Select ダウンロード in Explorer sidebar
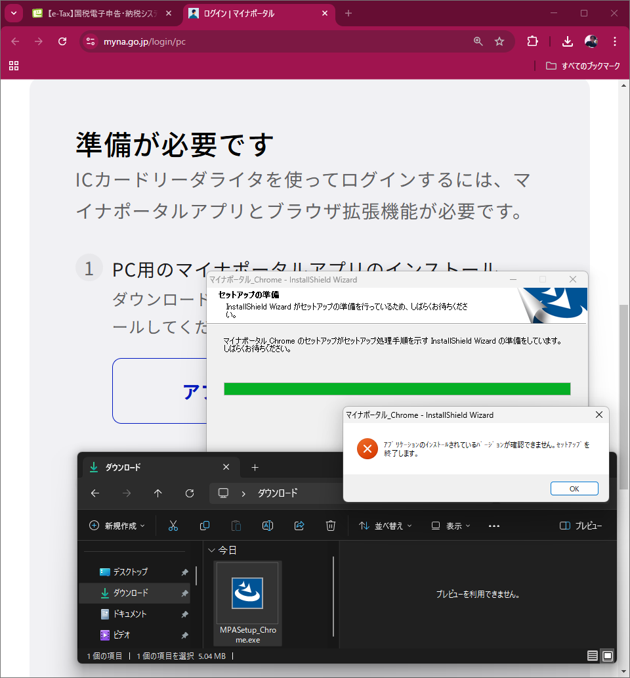630x678 pixels. coord(135,593)
